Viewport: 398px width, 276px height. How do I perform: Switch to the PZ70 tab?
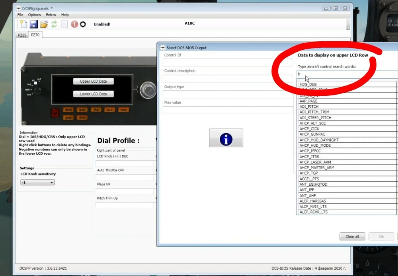click(x=35, y=35)
